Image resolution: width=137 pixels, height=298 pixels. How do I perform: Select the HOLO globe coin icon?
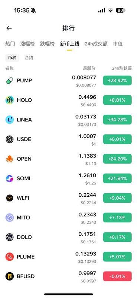pos(10,100)
